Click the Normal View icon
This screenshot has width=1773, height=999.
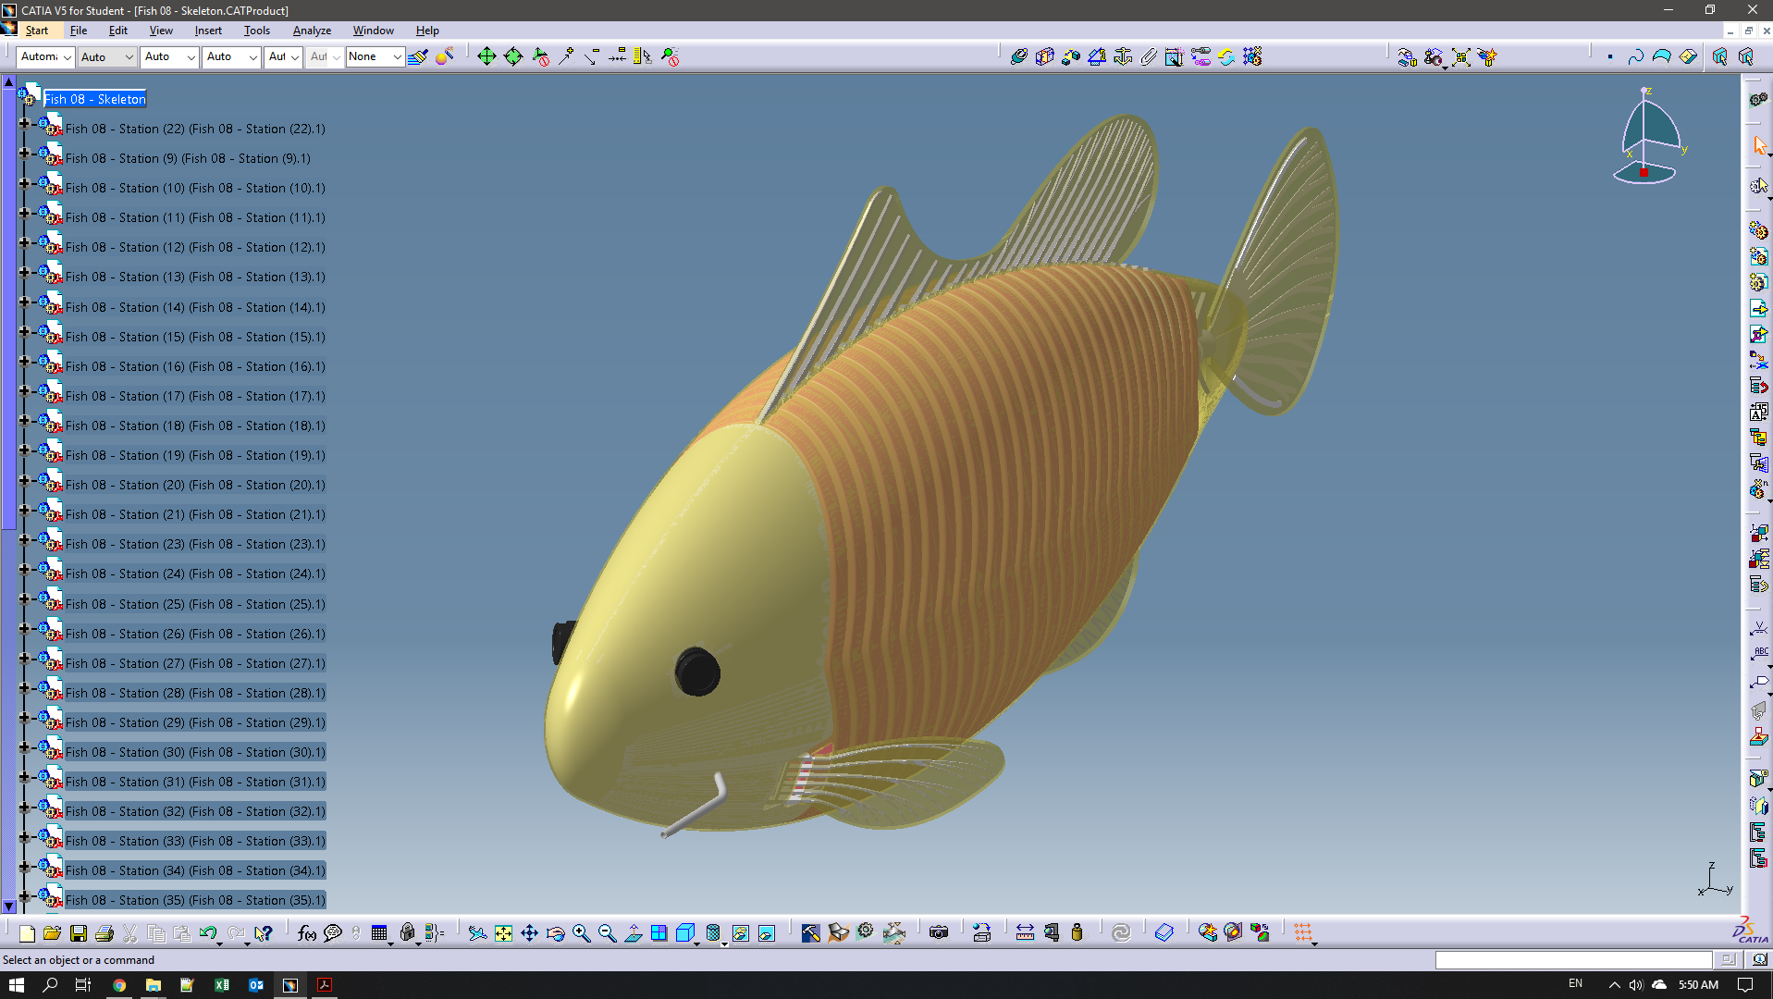tap(633, 932)
